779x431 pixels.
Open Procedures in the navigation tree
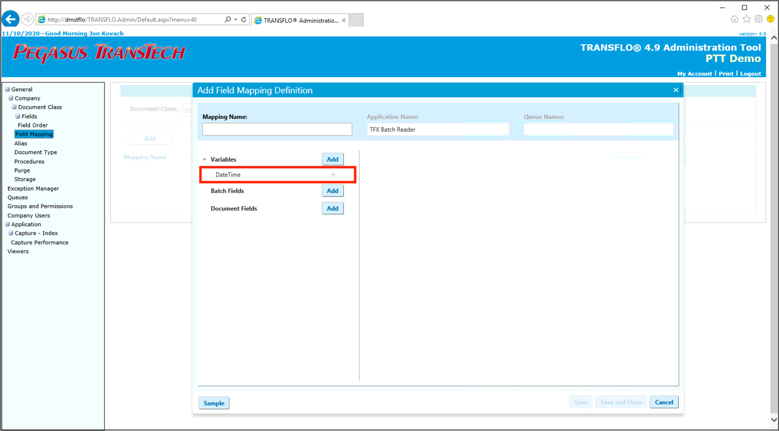tap(29, 162)
